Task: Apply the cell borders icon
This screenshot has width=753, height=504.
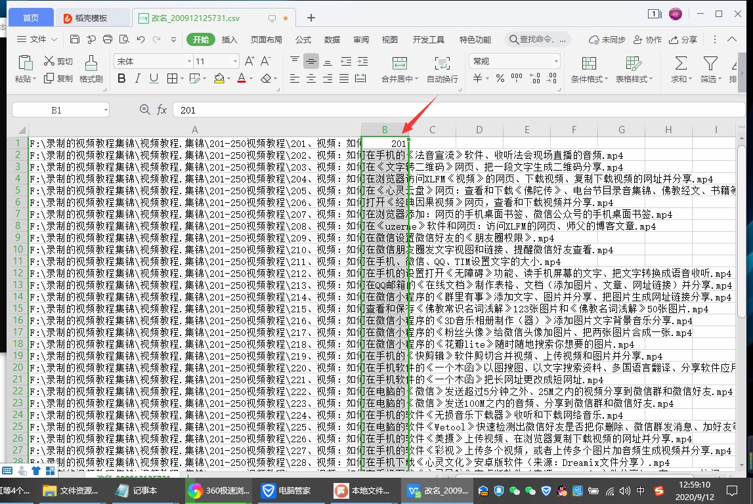Action: click(x=172, y=78)
